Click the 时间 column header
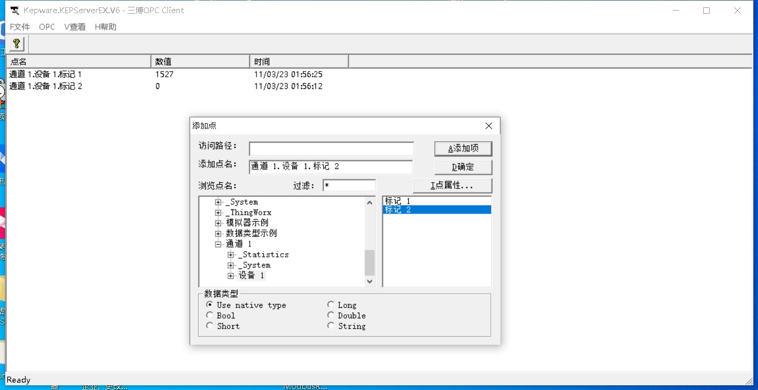The width and height of the screenshot is (758, 390). [299, 62]
